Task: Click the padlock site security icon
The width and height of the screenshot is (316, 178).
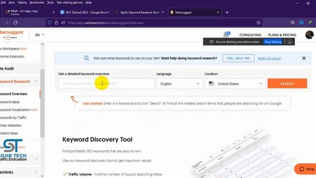Action: click(56, 23)
